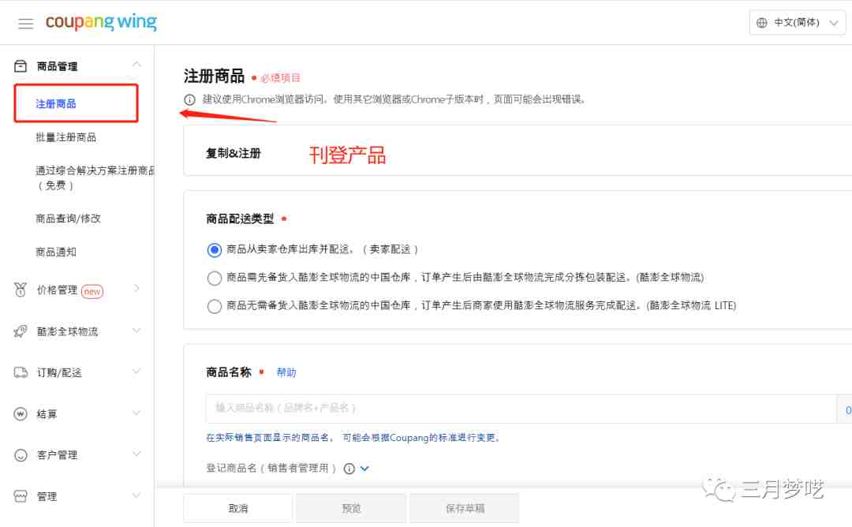
Task: Click the 酷澎全球物流 rocket icon
Action: (x=21, y=331)
